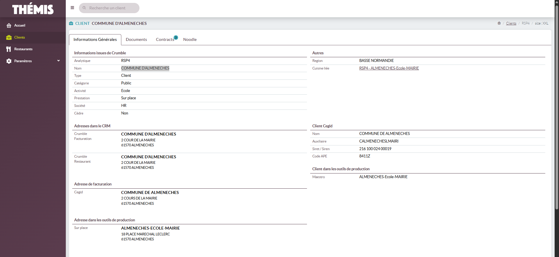Click the Siret / Siren field label

321,149
